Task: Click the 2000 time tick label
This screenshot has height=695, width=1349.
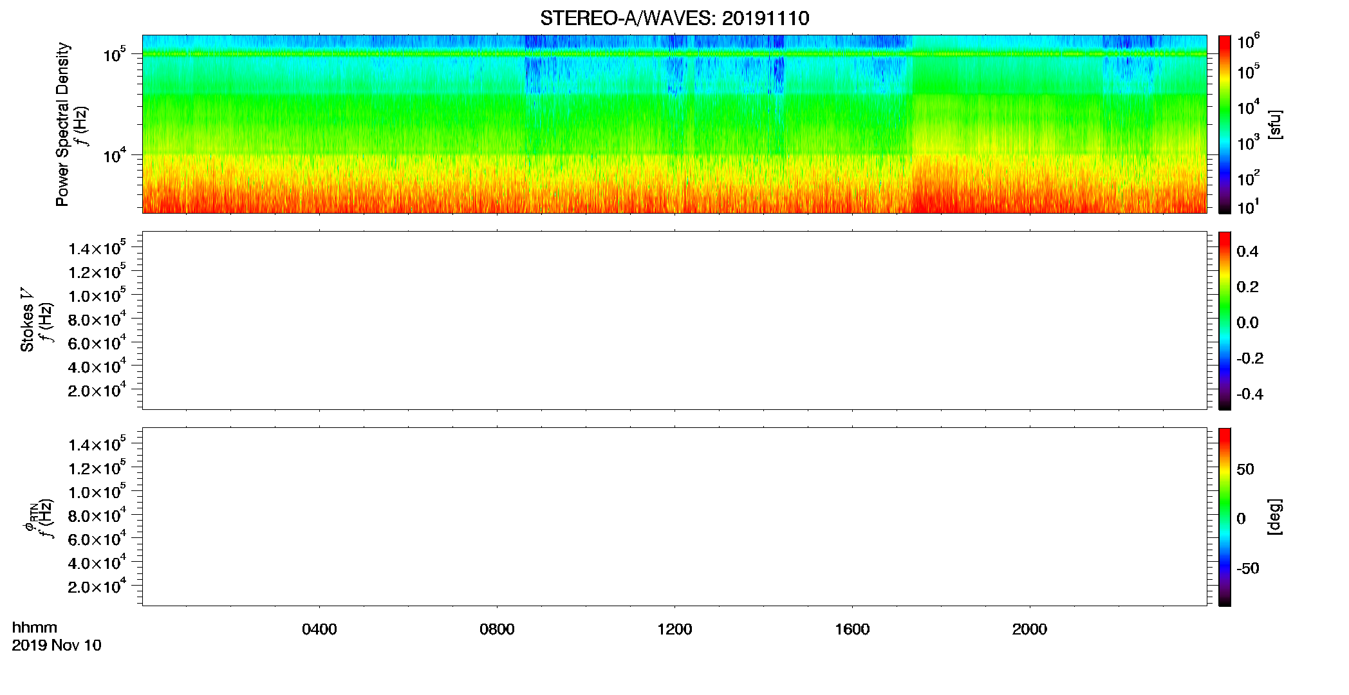Action: pyautogui.click(x=1030, y=629)
